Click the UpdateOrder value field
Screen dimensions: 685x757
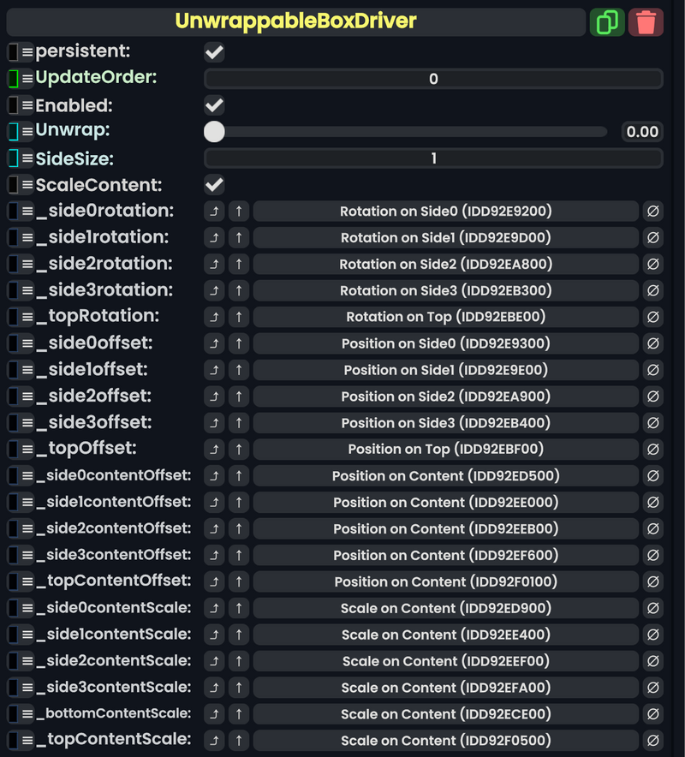point(432,79)
